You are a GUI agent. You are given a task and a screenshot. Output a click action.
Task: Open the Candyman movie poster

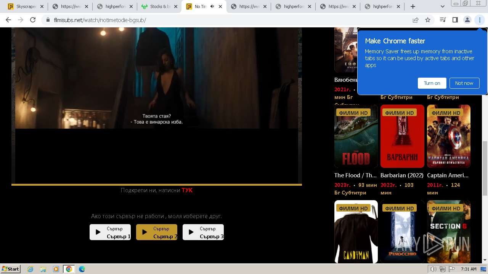356,232
